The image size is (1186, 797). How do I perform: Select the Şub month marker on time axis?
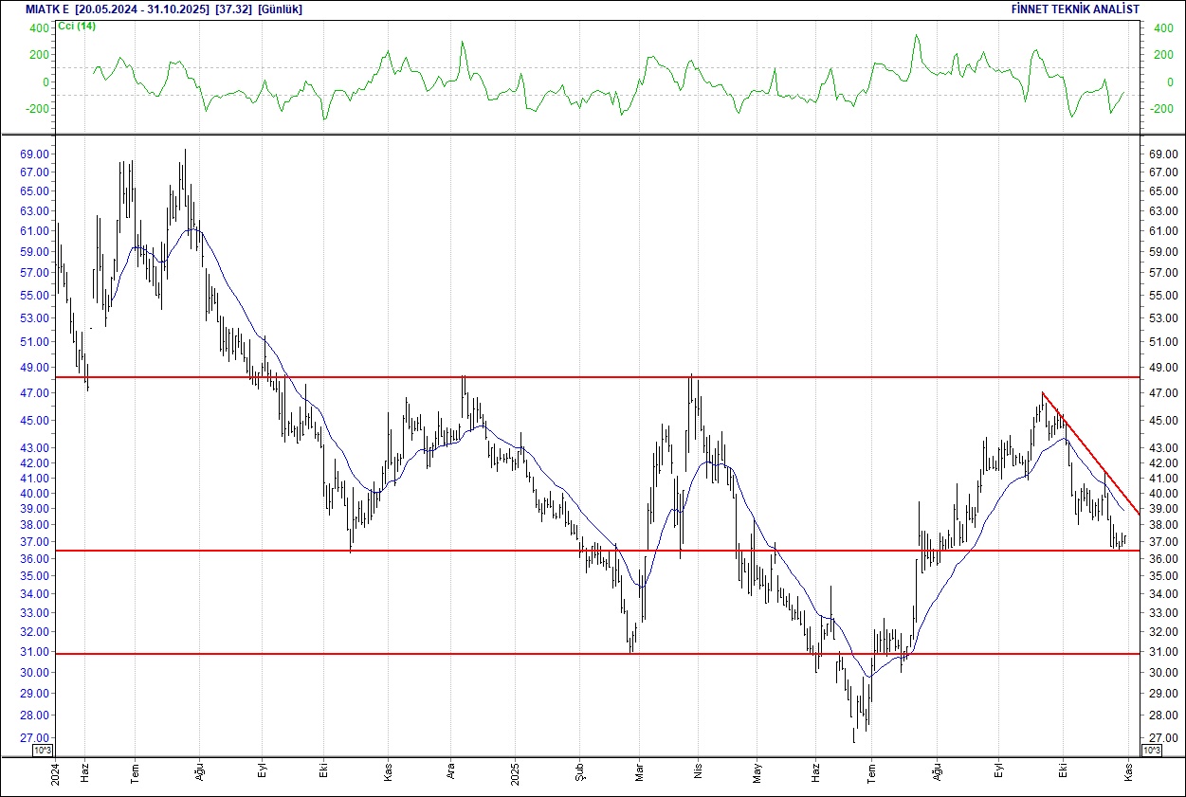579,773
